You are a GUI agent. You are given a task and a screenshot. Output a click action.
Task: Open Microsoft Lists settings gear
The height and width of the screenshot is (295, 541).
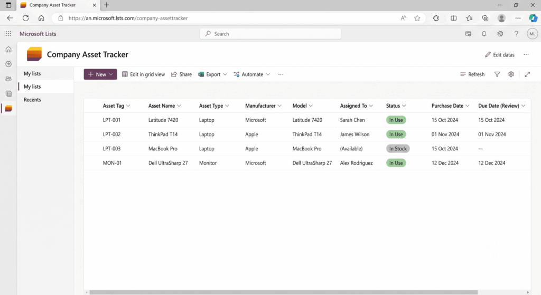tap(500, 34)
